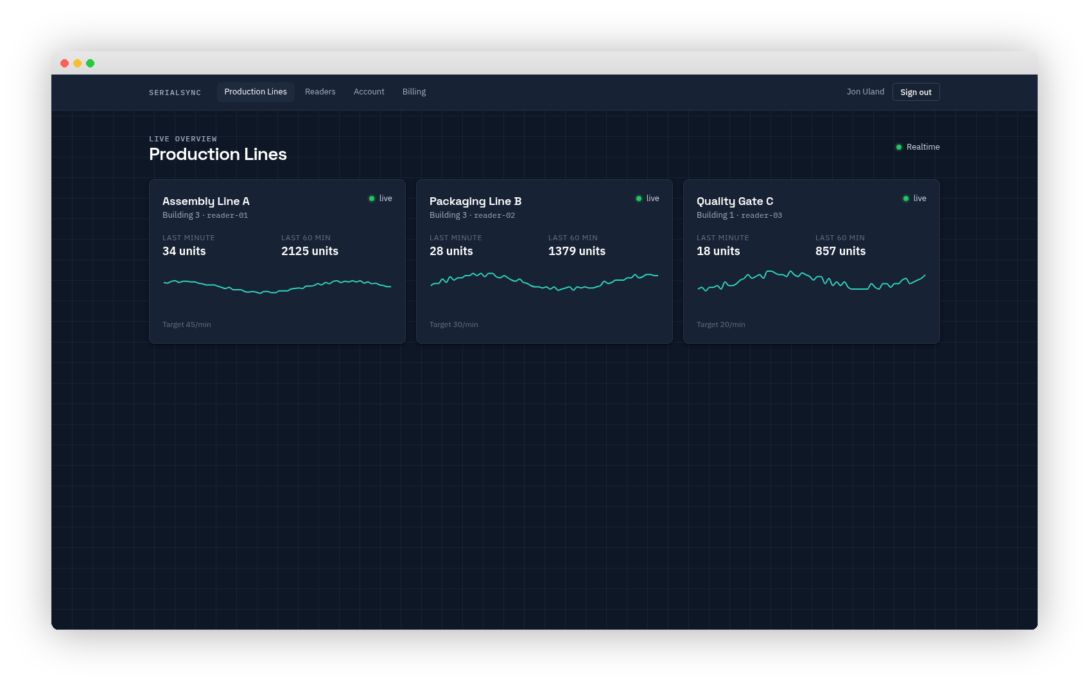
Task: Click the SERIALSYNC logo
Action: 175,93
